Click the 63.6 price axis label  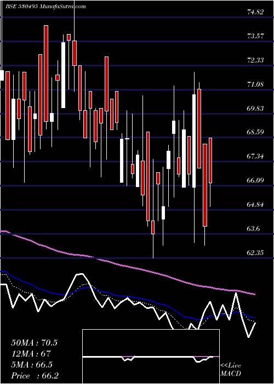click(254, 229)
